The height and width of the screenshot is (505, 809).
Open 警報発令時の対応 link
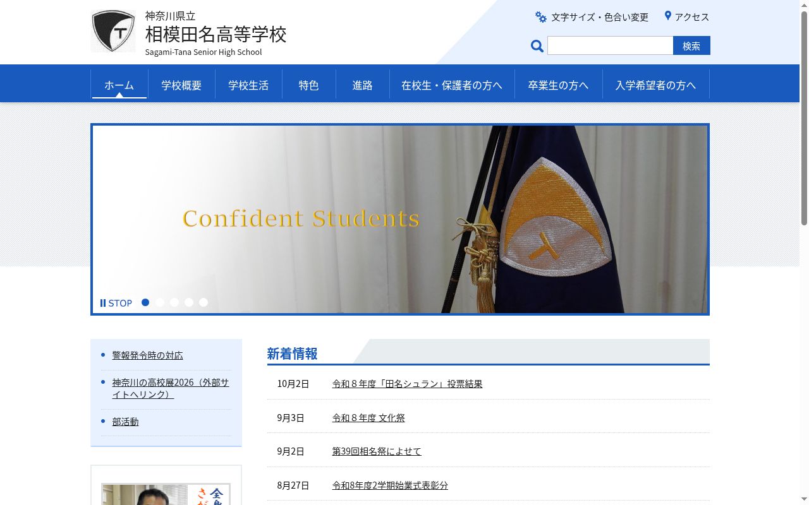click(148, 355)
